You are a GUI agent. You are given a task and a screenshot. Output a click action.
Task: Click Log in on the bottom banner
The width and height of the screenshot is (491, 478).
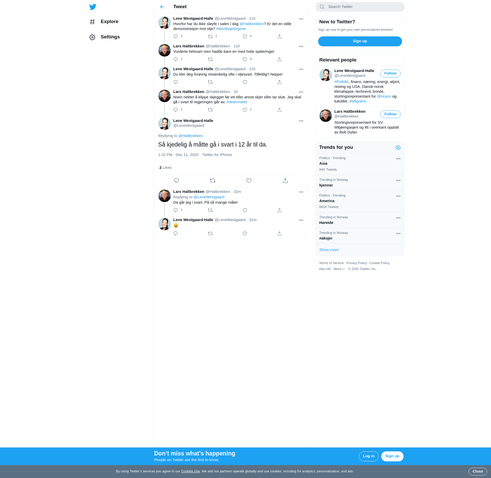(x=369, y=456)
